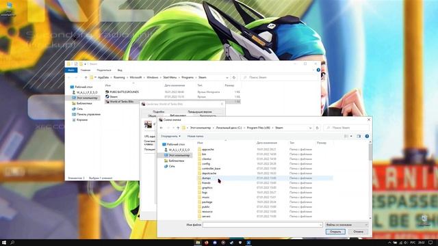Viewport: 438px width, 246px height.
Task: Expand dialog address bar history dropdown
Action: (x=310, y=128)
